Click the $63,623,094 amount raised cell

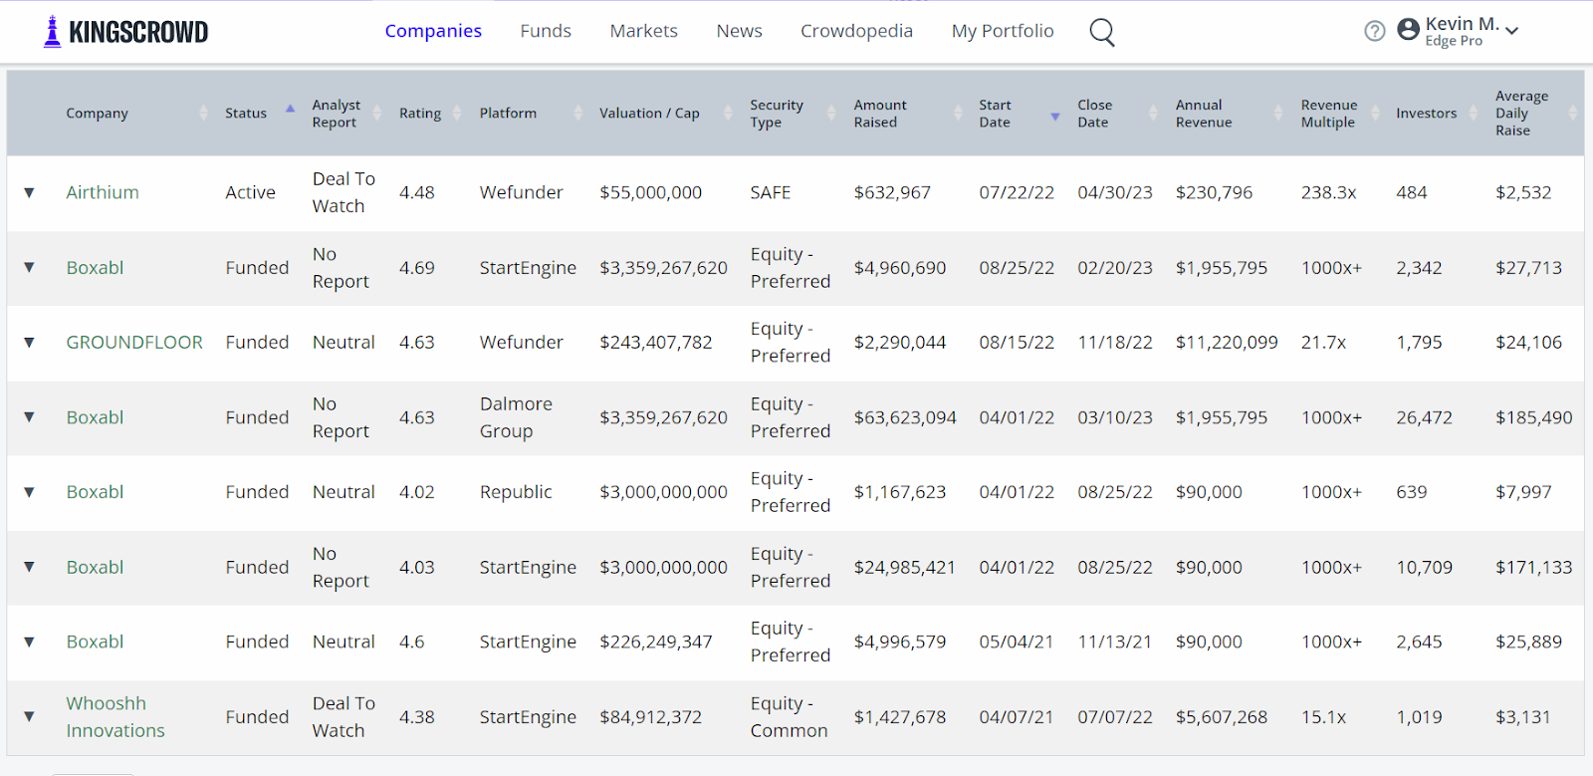[905, 417]
